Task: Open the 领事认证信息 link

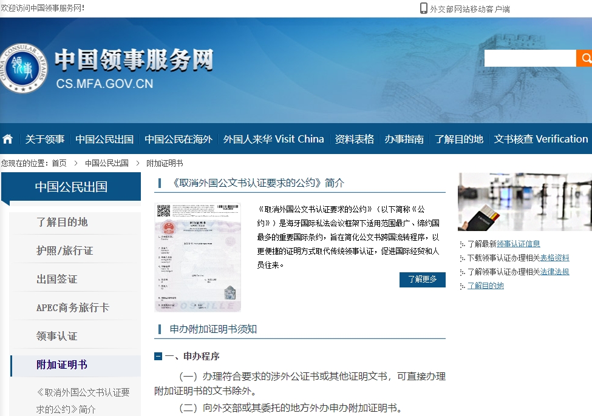Action: click(x=518, y=244)
